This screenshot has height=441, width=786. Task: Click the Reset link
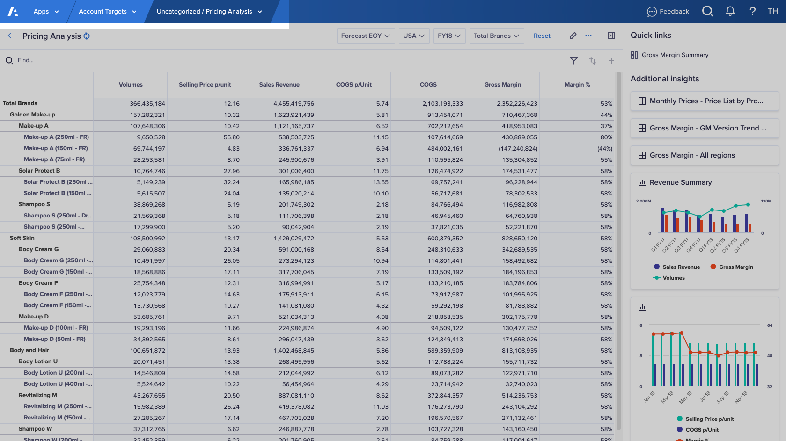542,36
